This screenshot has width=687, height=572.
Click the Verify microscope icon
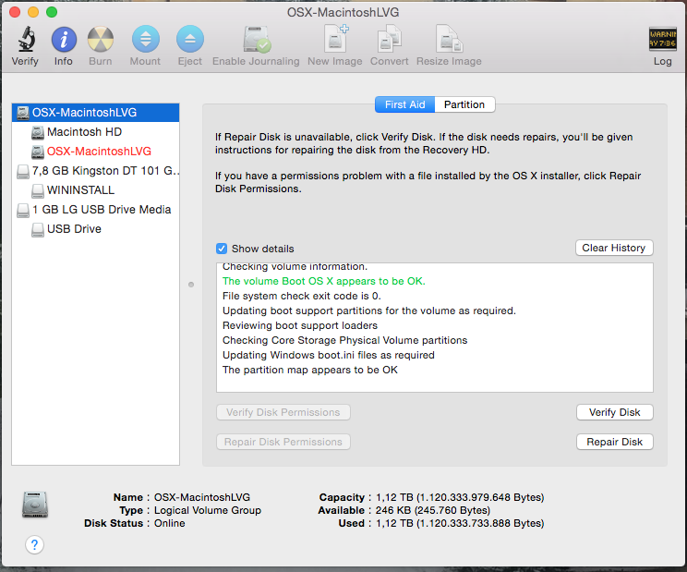click(x=26, y=39)
